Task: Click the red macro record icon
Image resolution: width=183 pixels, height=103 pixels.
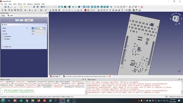Action: click(85, 10)
